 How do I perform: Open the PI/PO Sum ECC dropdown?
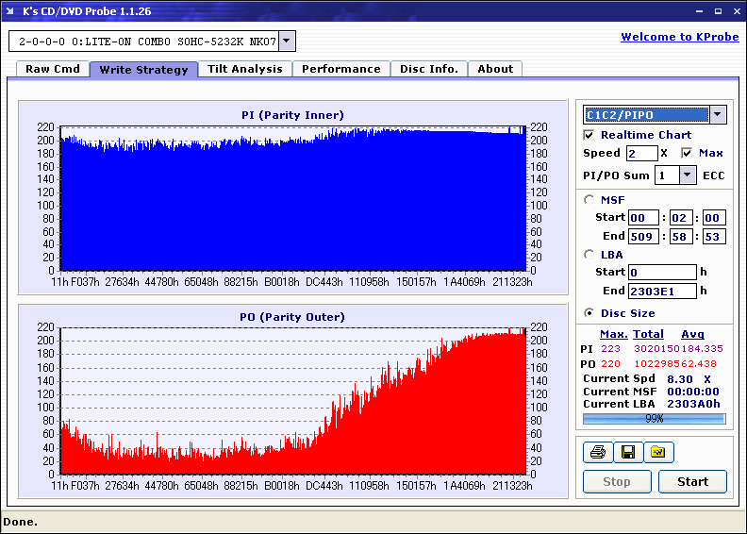click(x=686, y=175)
